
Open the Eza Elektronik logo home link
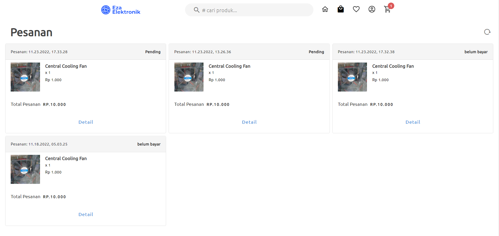pyautogui.click(x=121, y=10)
